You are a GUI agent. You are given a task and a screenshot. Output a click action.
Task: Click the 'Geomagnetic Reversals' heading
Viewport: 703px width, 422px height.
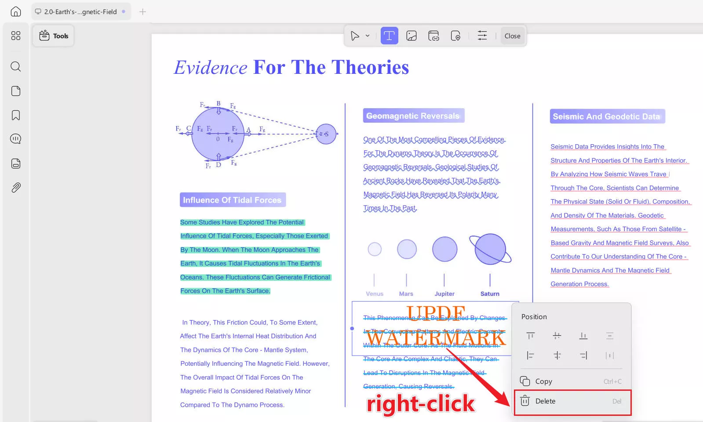tap(413, 116)
